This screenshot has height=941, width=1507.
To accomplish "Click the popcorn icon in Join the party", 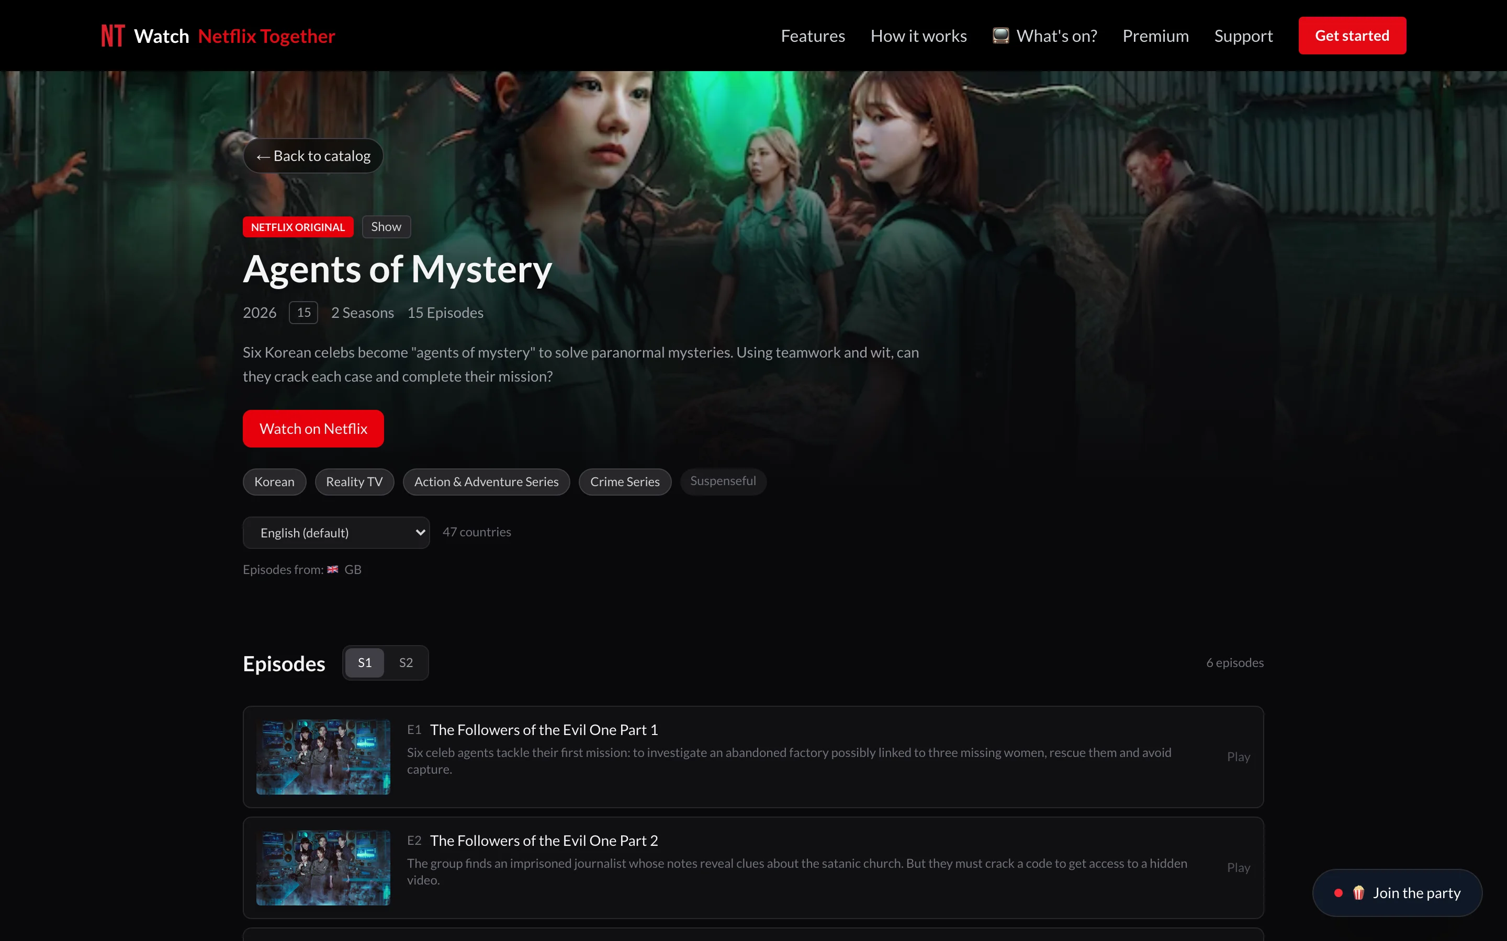I will (1359, 893).
